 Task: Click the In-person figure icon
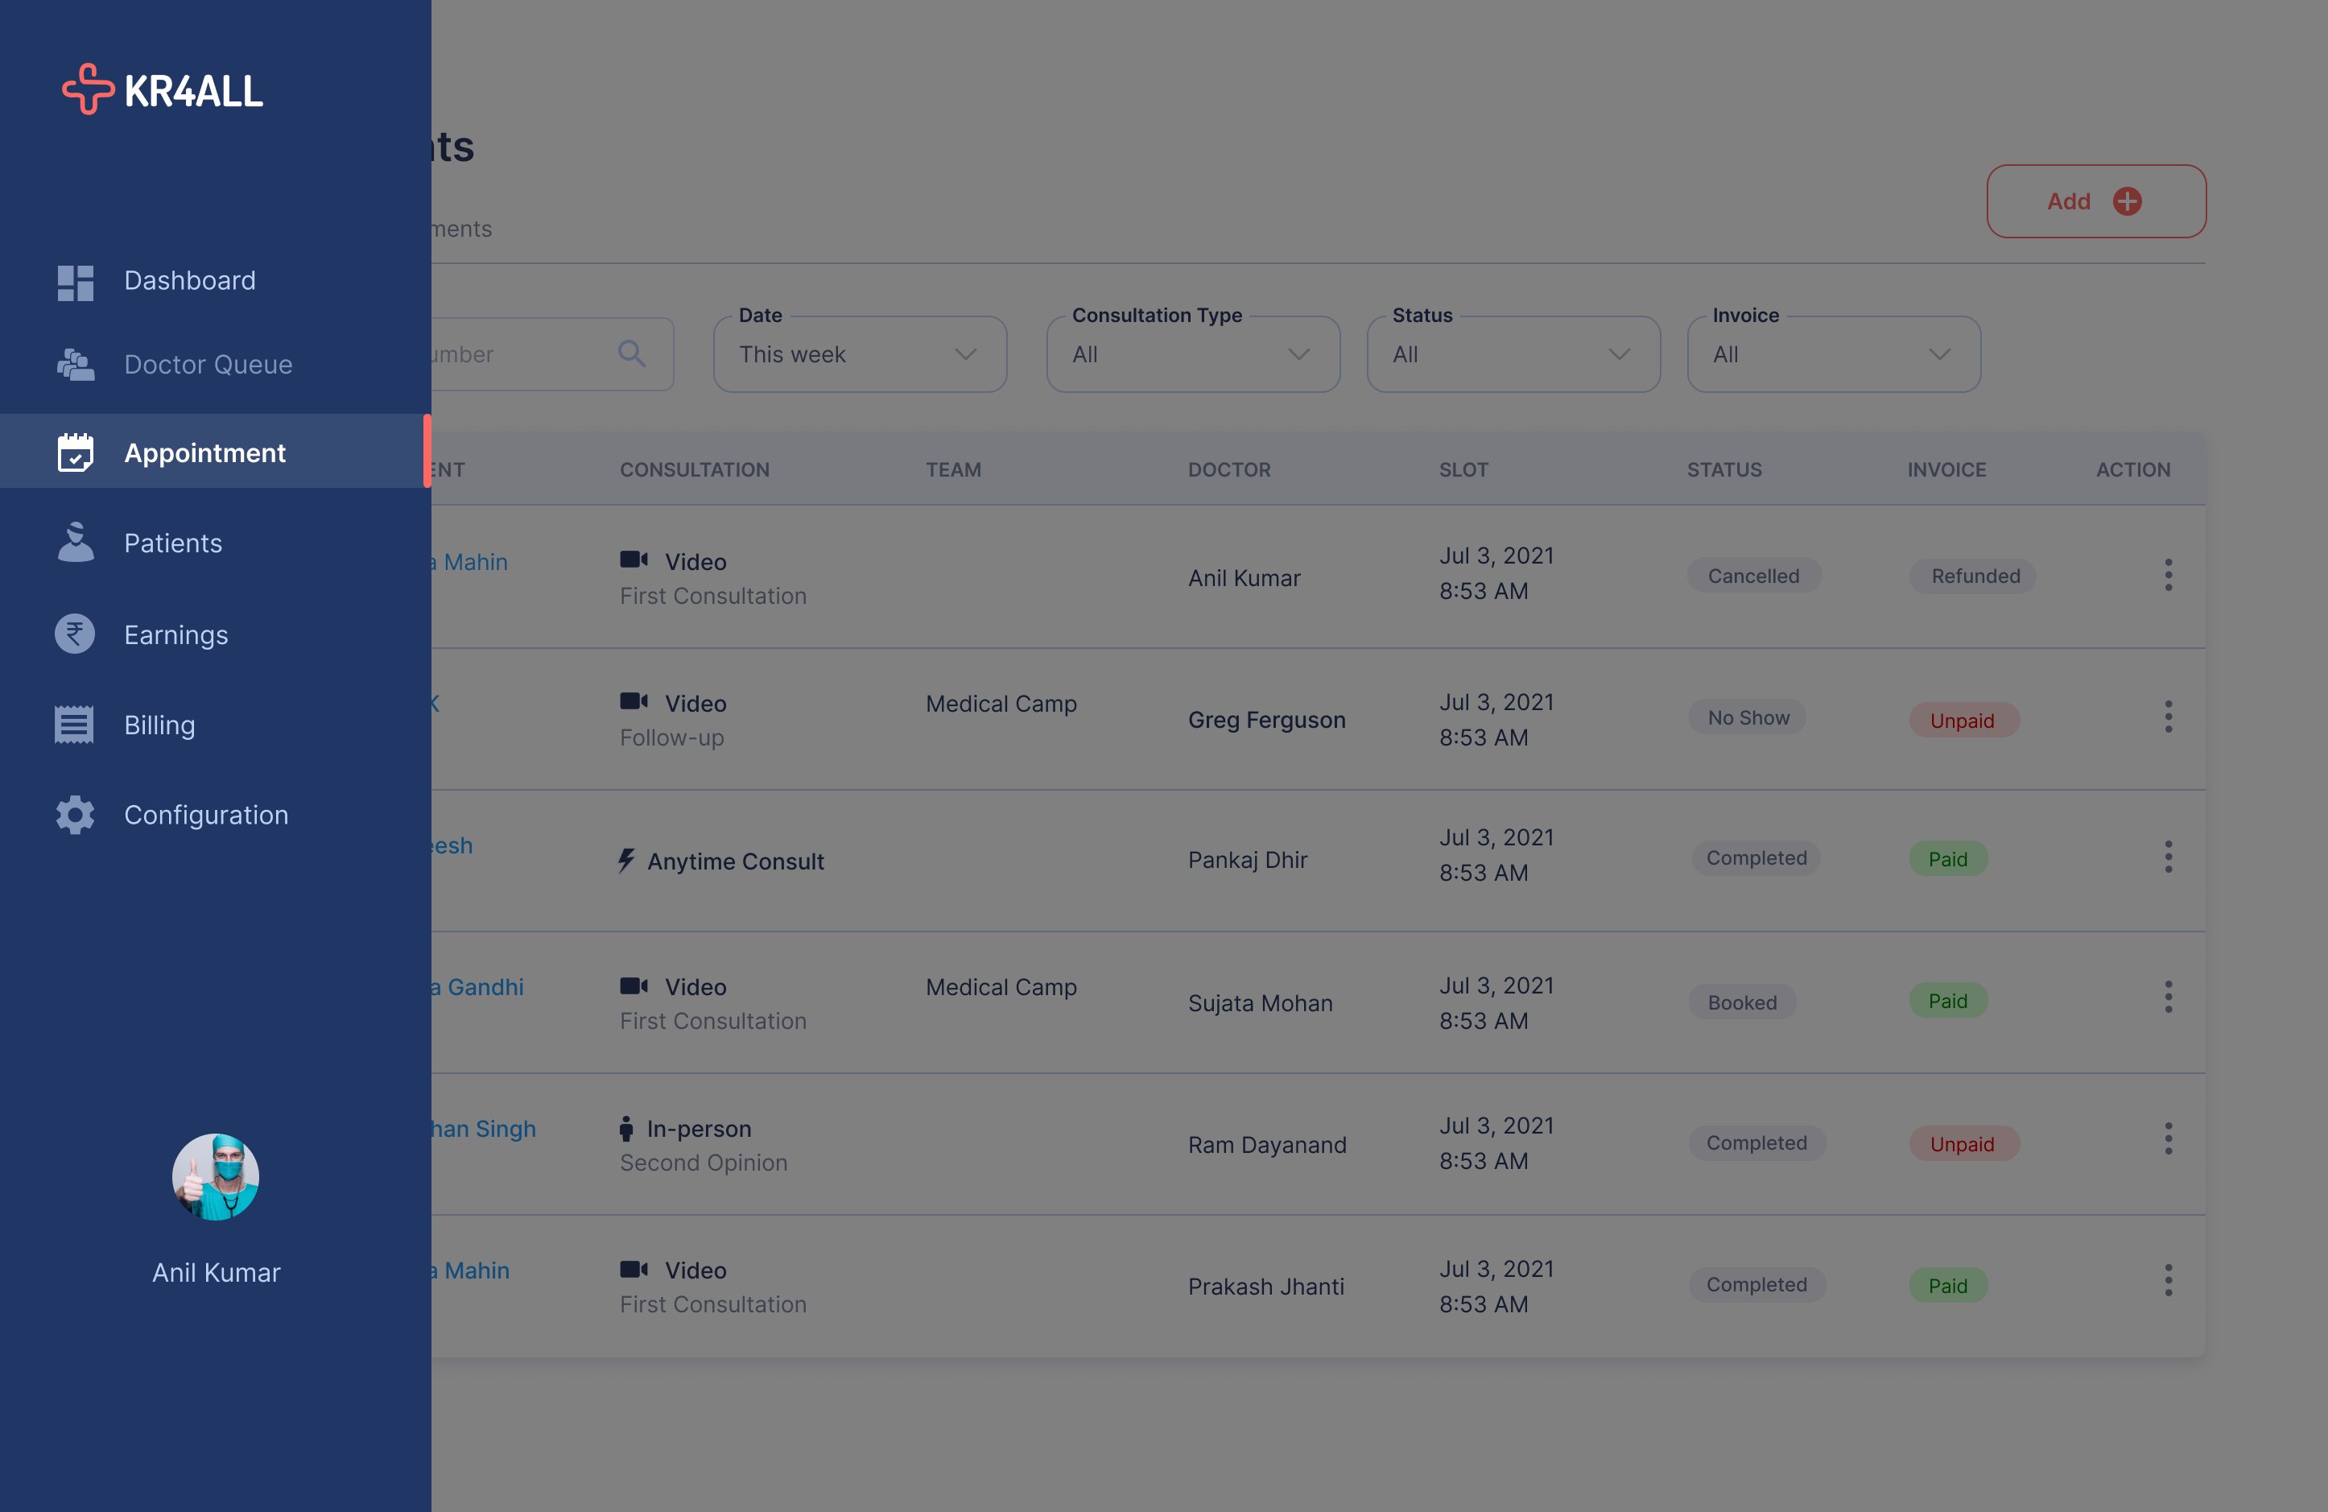[626, 1129]
